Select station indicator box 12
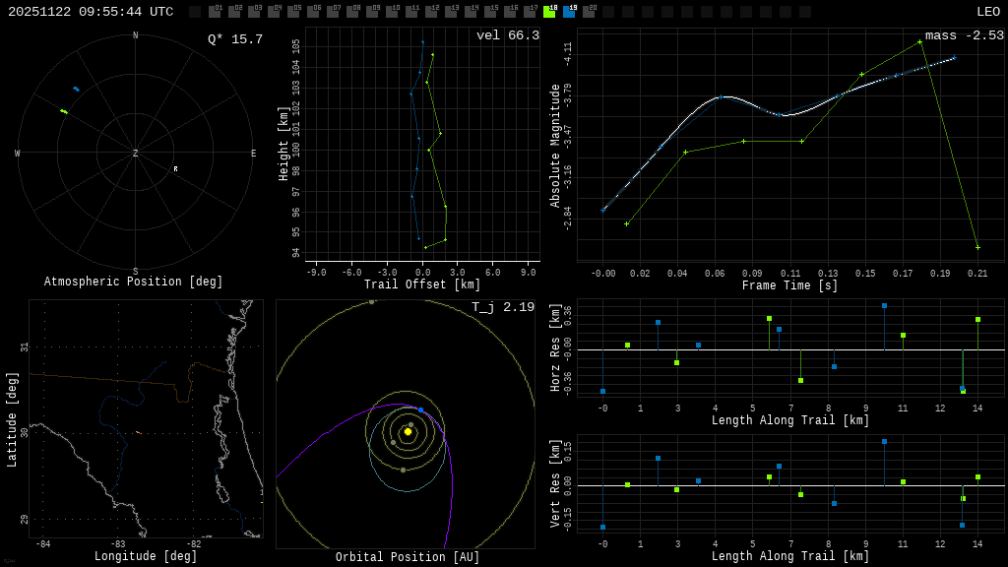 click(x=431, y=12)
